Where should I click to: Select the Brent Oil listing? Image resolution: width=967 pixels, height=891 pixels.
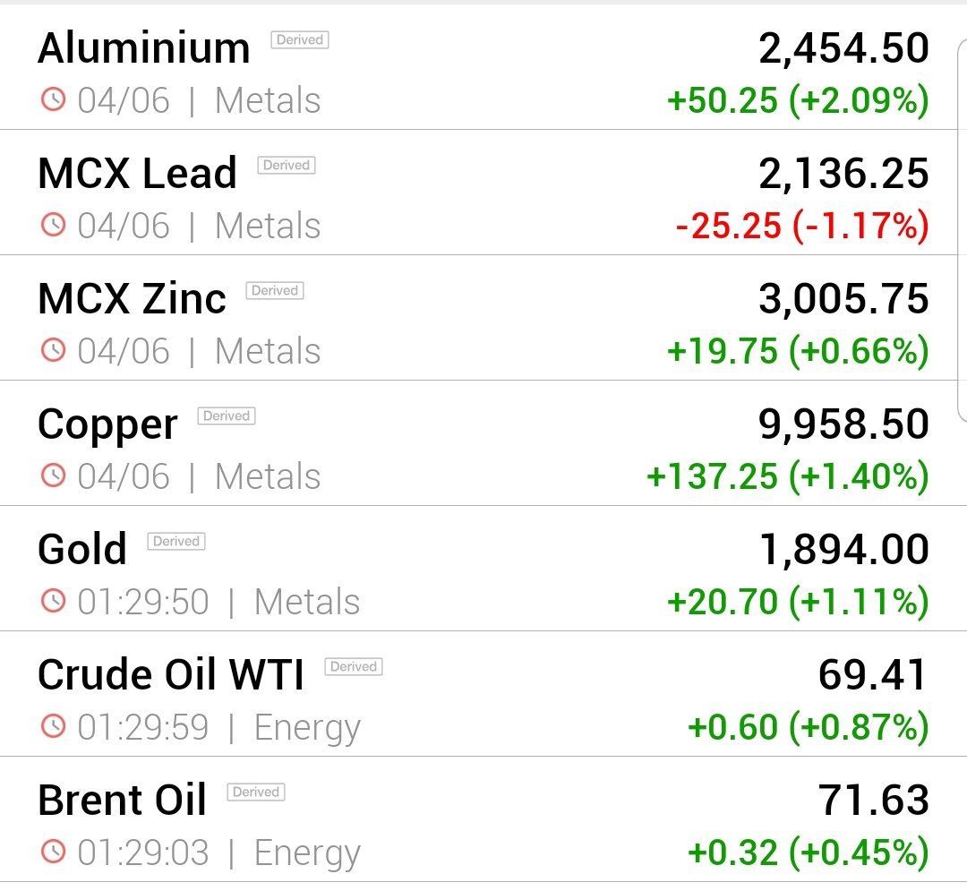point(478,819)
